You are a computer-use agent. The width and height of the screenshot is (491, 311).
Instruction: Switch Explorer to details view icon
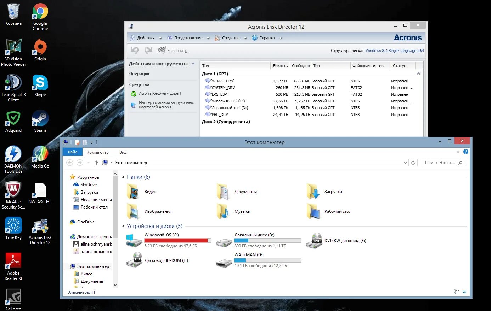(457, 292)
